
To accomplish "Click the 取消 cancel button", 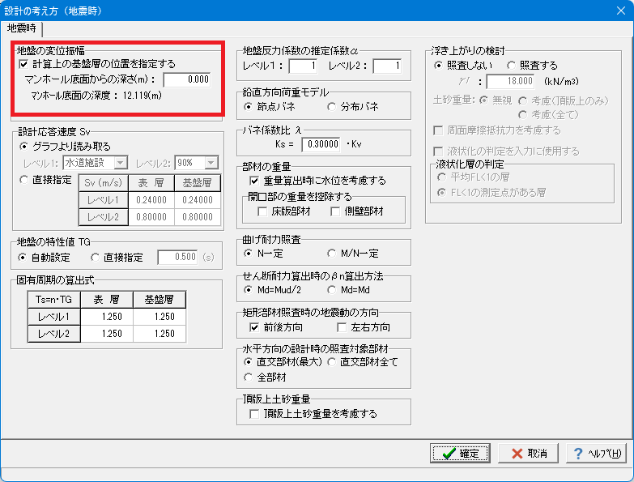I will click(x=528, y=454).
